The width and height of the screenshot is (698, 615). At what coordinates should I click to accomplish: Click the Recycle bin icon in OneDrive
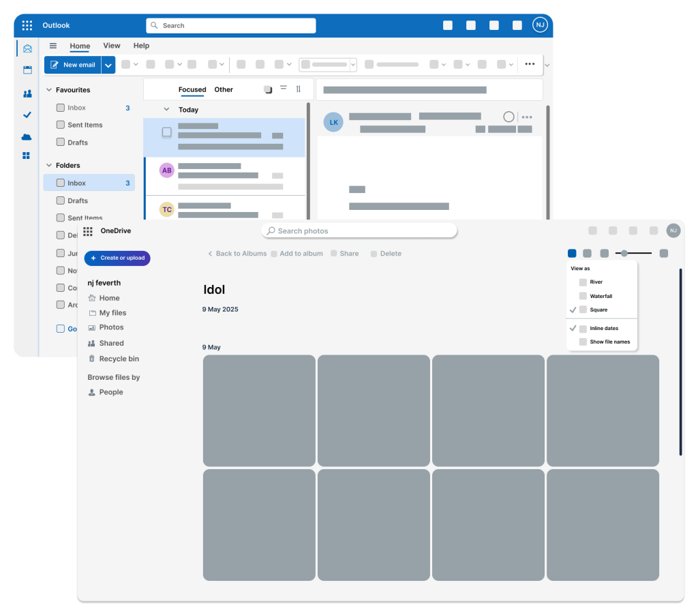point(92,359)
